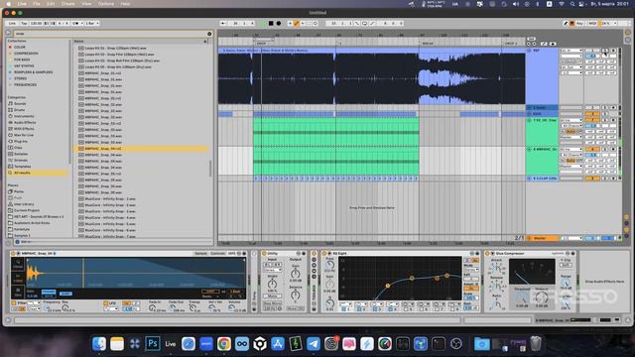635x357 pixels.
Task: Open the Audio Effects category
Action: point(25,122)
